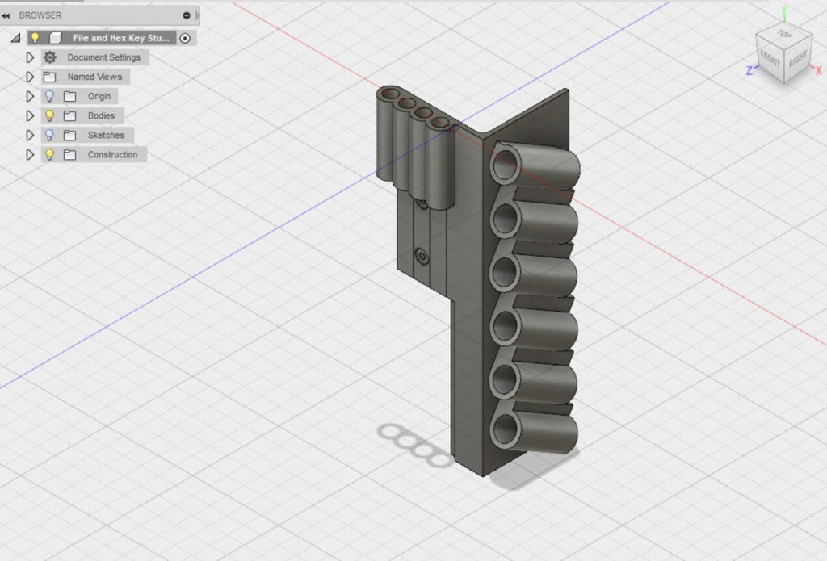Activate root component radio button

[x=186, y=38]
